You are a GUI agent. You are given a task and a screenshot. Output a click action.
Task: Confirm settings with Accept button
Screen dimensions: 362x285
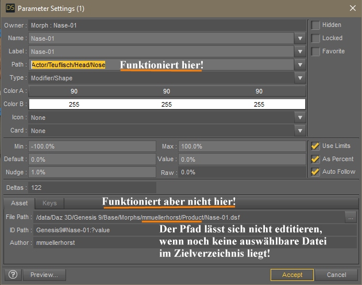coord(292,275)
